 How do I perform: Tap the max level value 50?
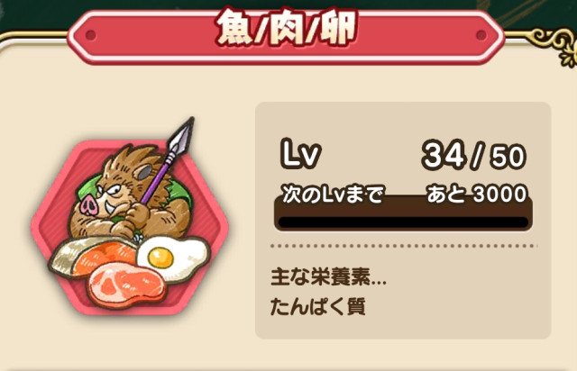[x=508, y=157]
